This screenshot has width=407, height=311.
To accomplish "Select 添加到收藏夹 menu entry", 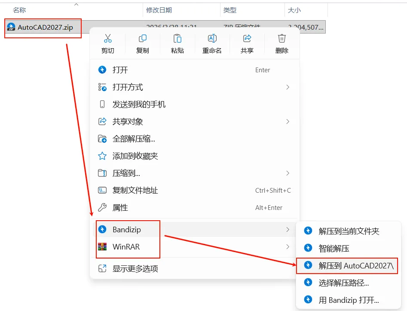I will [x=195, y=156].
